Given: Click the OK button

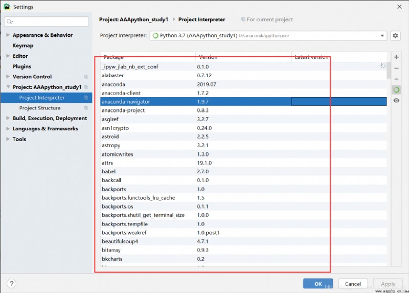Looking at the screenshot, I should click(317, 284).
